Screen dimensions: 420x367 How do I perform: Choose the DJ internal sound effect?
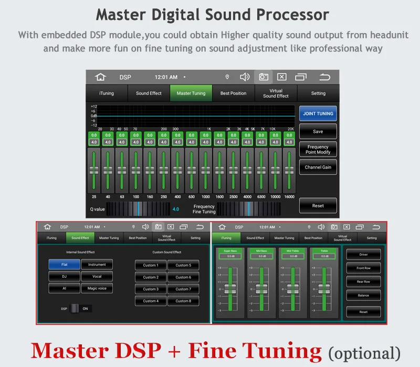64,277
